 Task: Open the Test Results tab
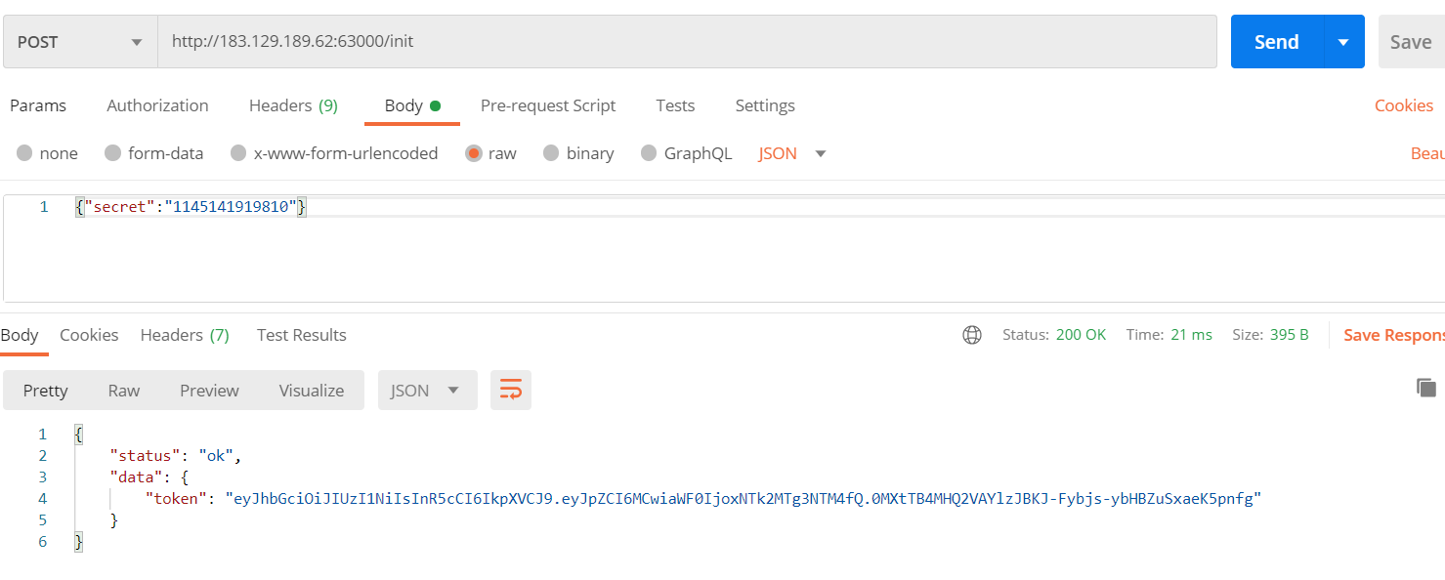click(x=302, y=335)
